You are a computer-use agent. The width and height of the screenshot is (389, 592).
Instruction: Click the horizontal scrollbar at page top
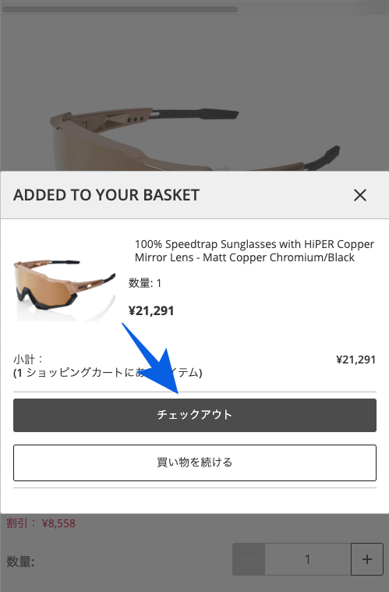pyautogui.click(x=120, y=9)
